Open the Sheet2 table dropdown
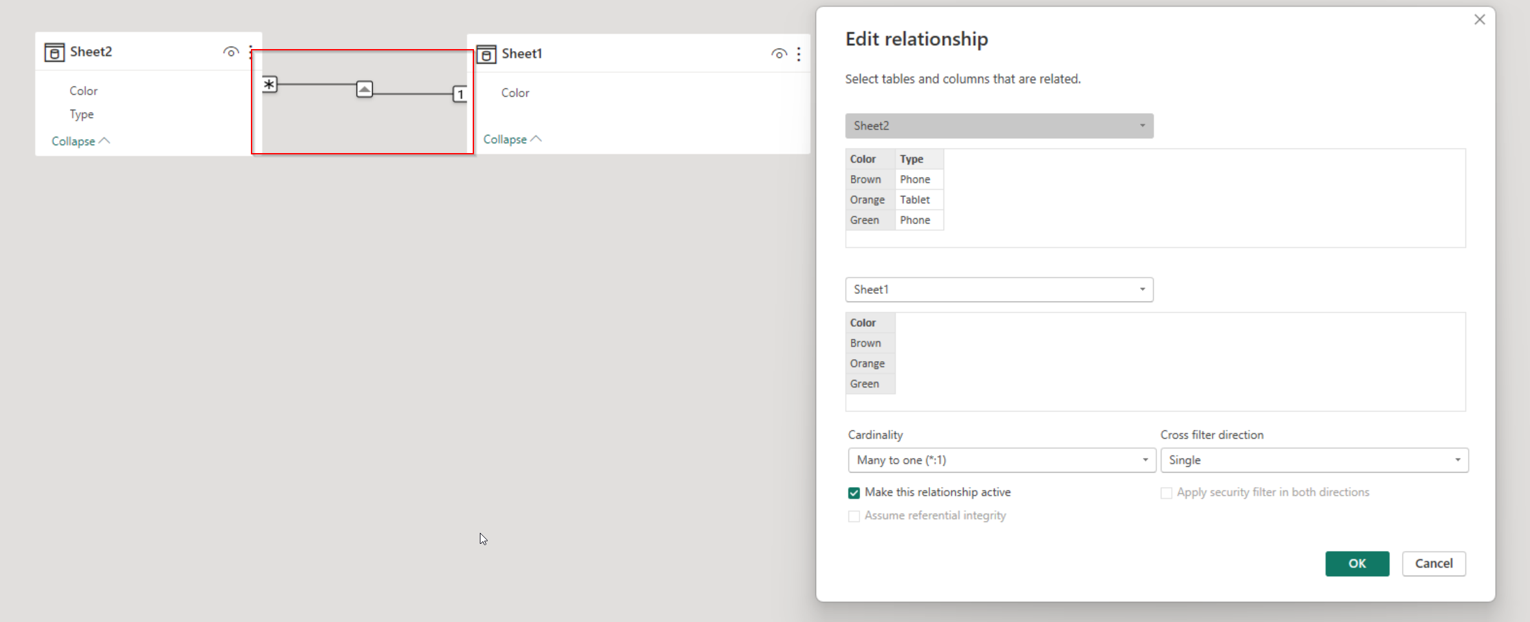 click(999, 126)
